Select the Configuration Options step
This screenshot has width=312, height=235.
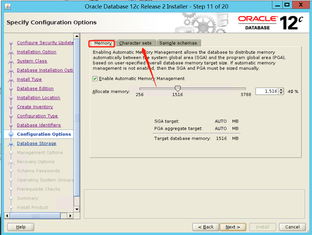coord(44,134)
